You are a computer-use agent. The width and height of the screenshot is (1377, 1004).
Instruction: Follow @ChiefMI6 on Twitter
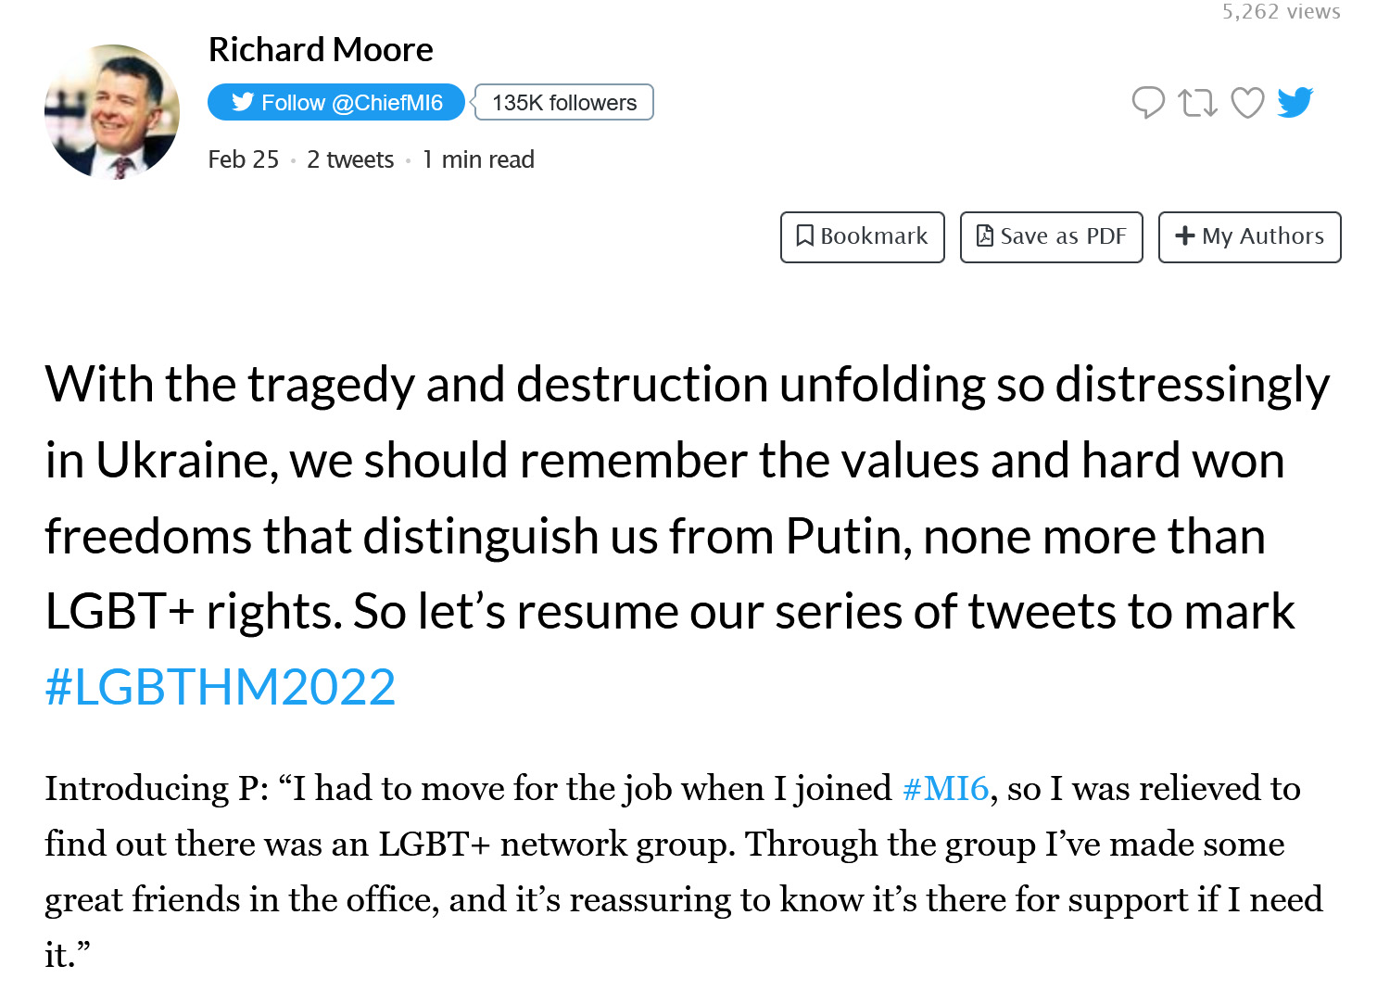click(336, 102)
